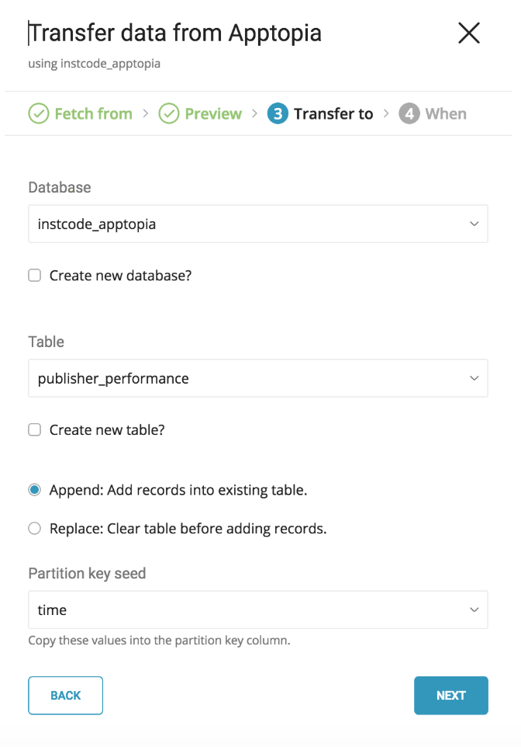Go to the Fetch from step
The width and height of the screenshot is (521, 747).
point(93,114)
